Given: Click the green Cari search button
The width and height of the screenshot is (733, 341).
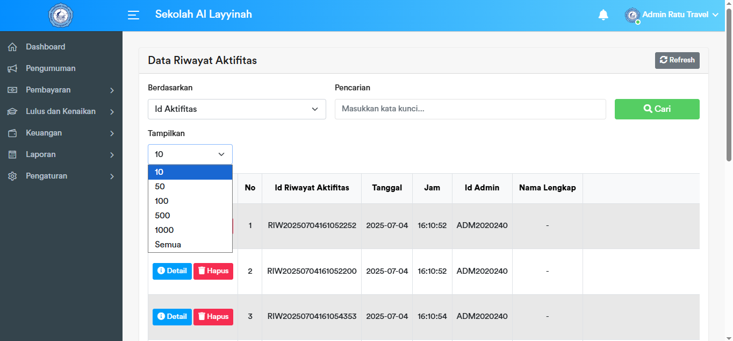Looking at the screenshot, I should coord(657,109).
